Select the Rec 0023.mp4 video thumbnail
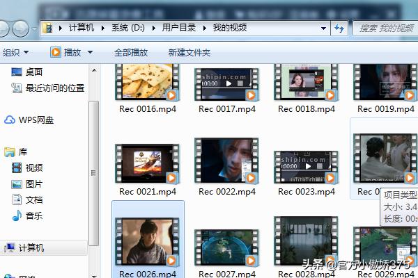Image resolution: width=418 pixels, height=278 pixels. (x=306, y=167)
